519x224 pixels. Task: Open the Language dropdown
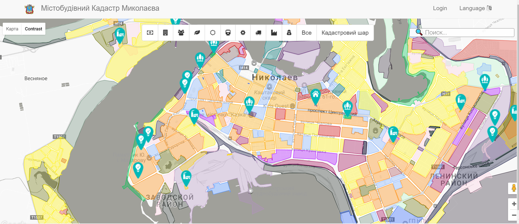click(475, 8)
